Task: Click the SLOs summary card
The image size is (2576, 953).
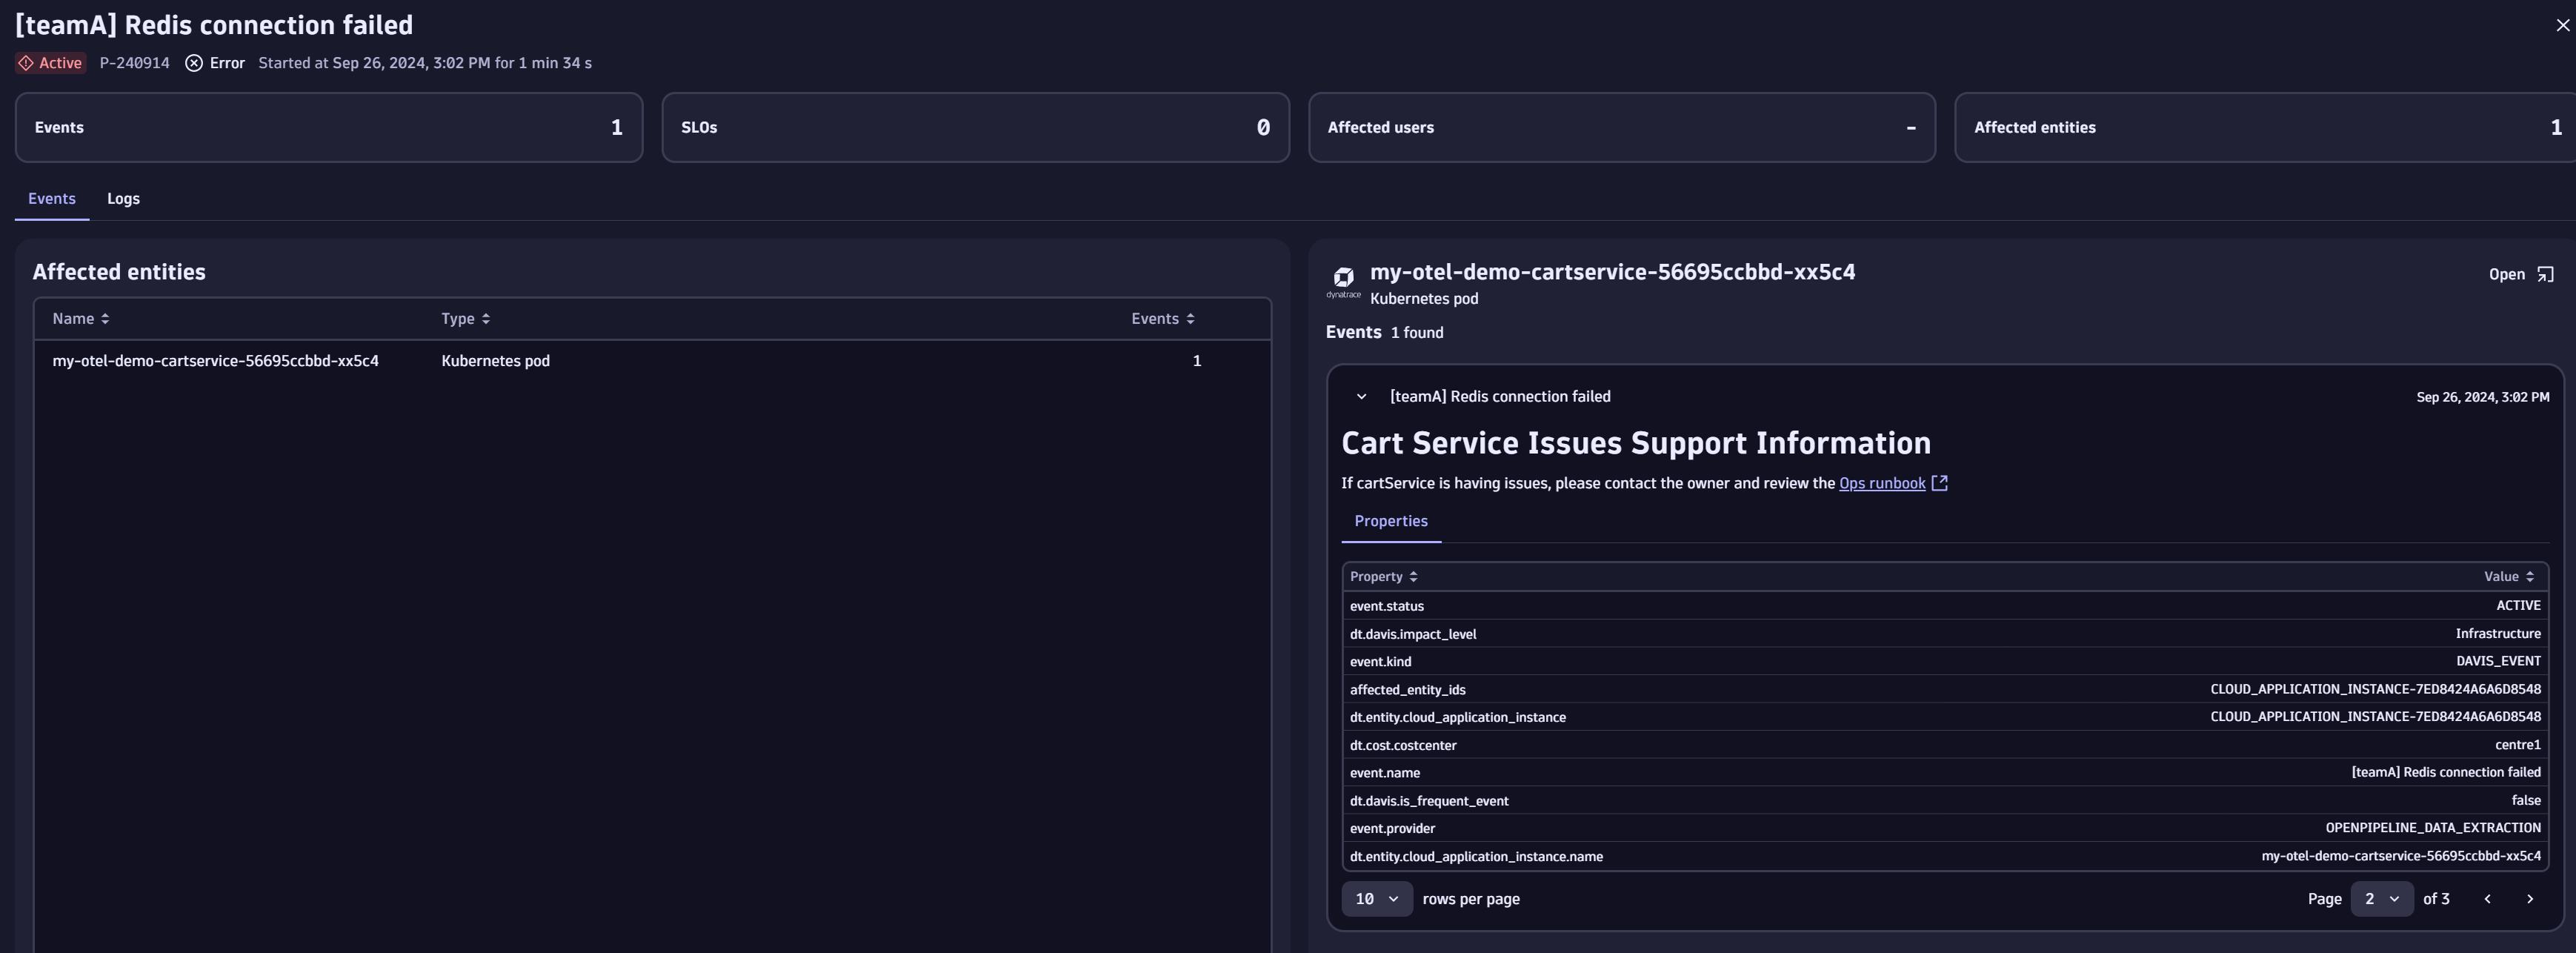Action: point(975,128)
